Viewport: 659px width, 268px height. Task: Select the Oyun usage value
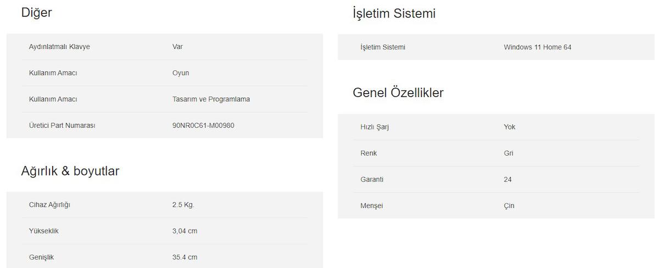click(x=181, y=73)
